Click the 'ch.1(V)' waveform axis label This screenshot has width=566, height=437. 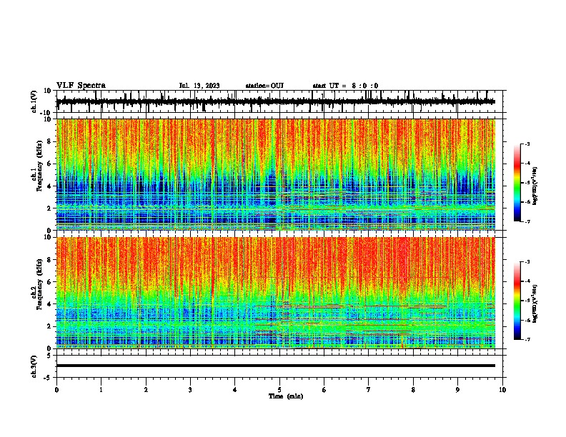tap(34, 101)
